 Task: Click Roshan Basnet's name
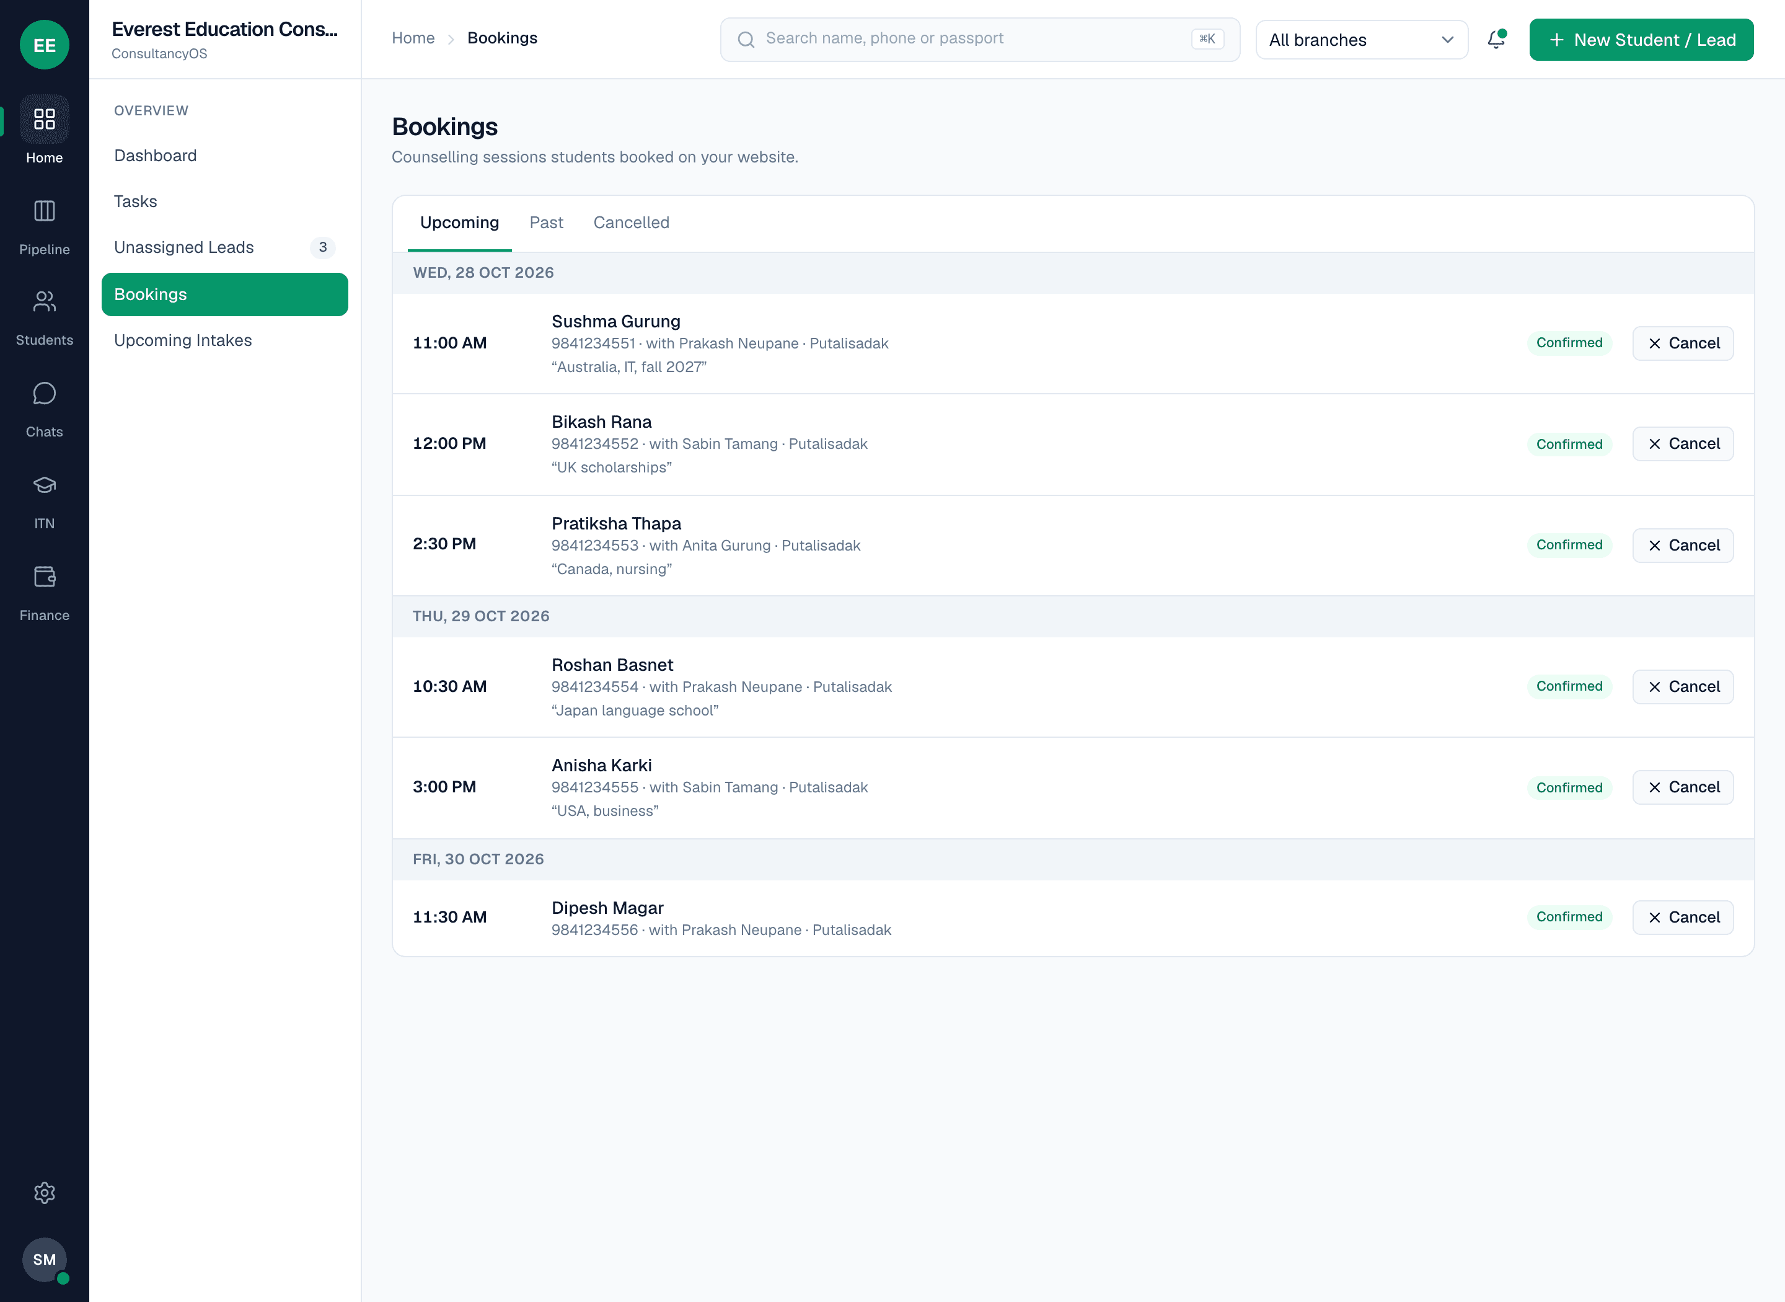click(612, 665)
